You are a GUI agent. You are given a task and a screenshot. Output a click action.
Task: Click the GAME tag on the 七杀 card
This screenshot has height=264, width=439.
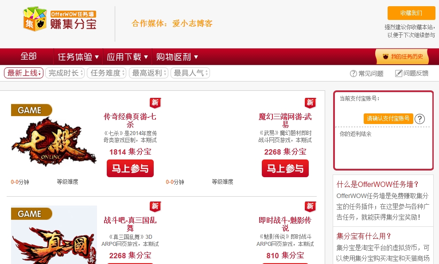coord(31,110)
